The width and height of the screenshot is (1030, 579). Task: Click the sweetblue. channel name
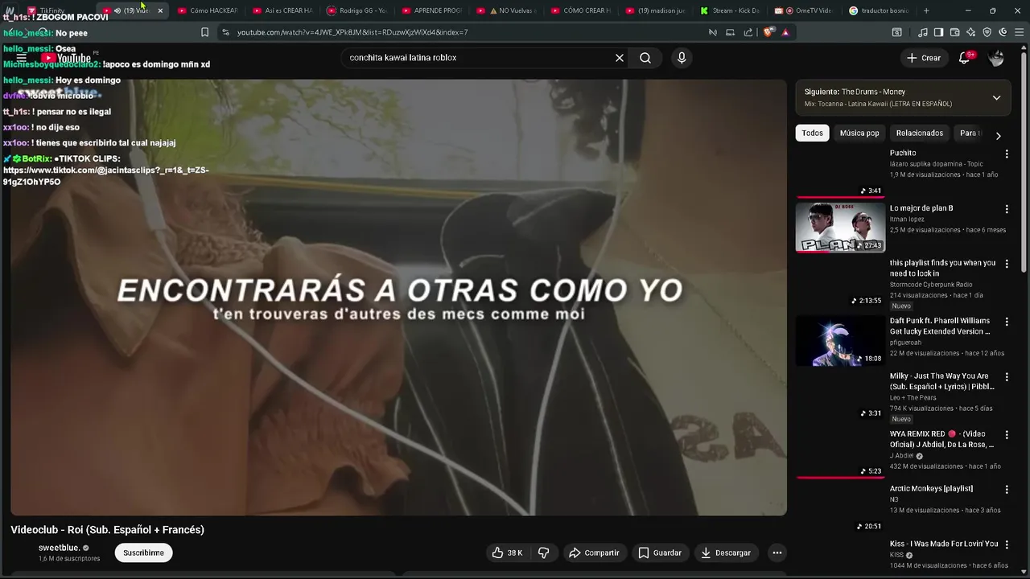pyautogui.click(x=59, y=548)
